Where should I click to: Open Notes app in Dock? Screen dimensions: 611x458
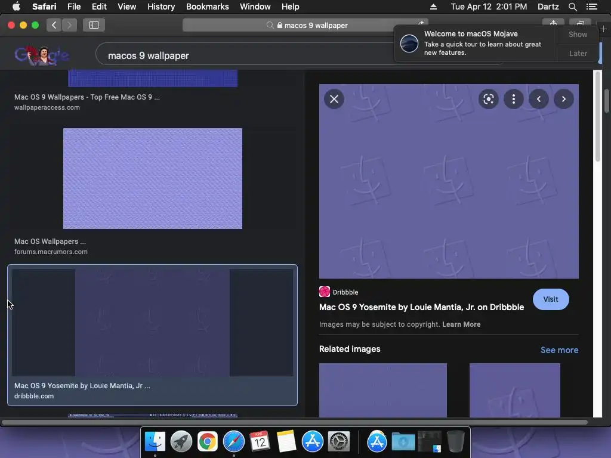[x=286, y=442]
